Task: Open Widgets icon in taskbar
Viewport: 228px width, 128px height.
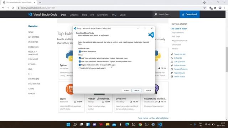Action: (x=88, y=124)
